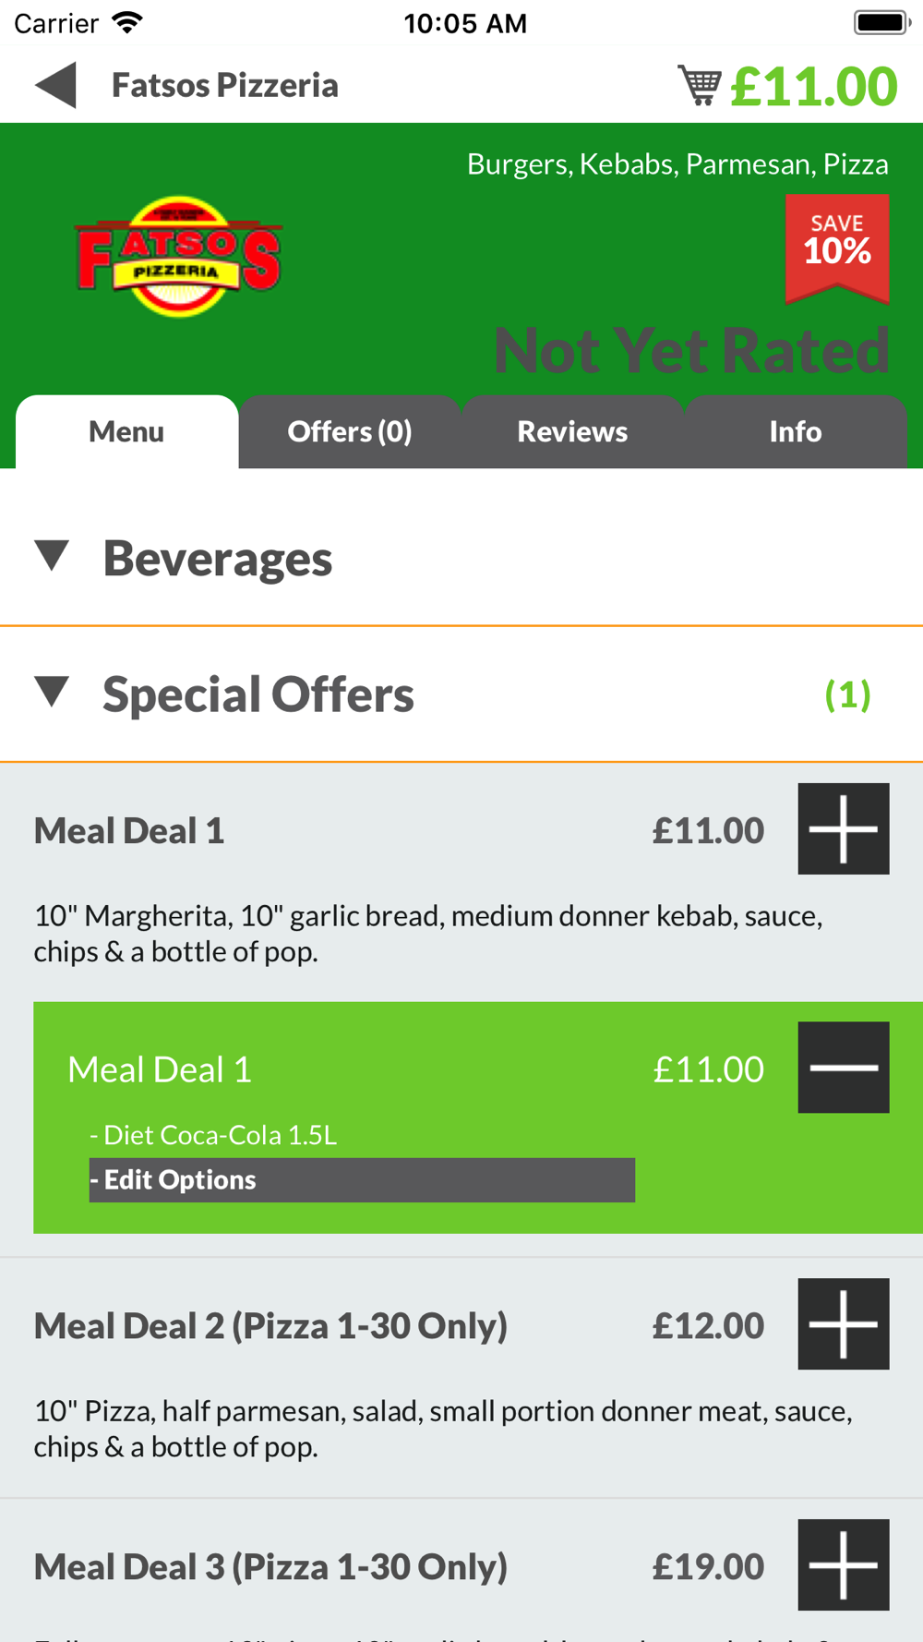This screenshot has height=1642, width=923.
Task: Open the Reviews tab
Action: 572,431
